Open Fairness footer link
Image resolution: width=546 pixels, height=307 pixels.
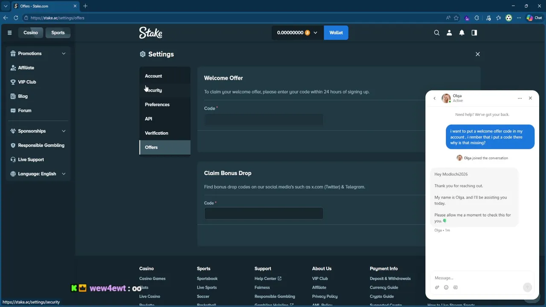(x=262, y=287)
